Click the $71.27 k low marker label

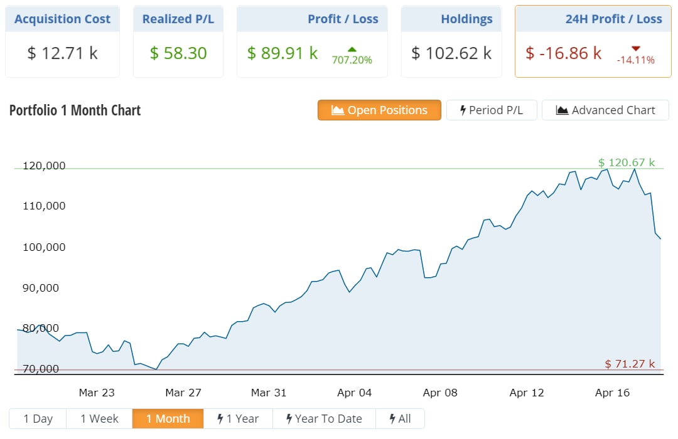click(x=630, y=364)
